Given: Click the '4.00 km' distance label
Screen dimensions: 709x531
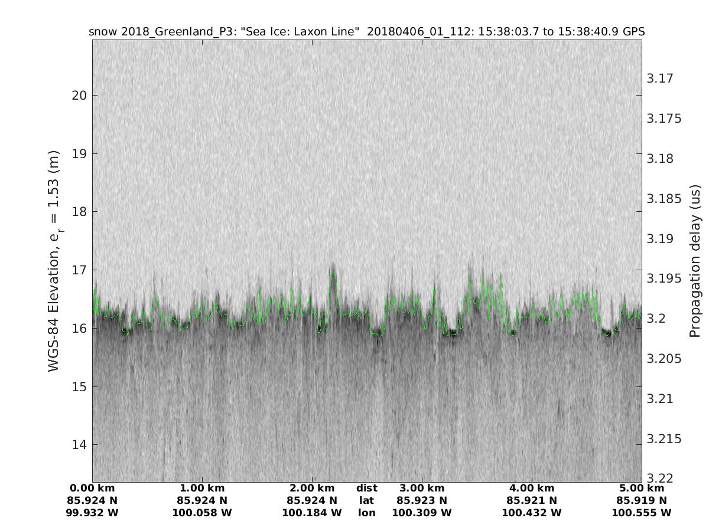Looking at the screenshot, I should (532, 489).
